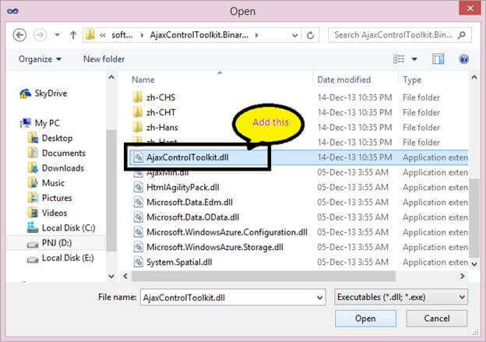
Task: Click the navigation pane scroll up arrow
Action: point(111,77)
